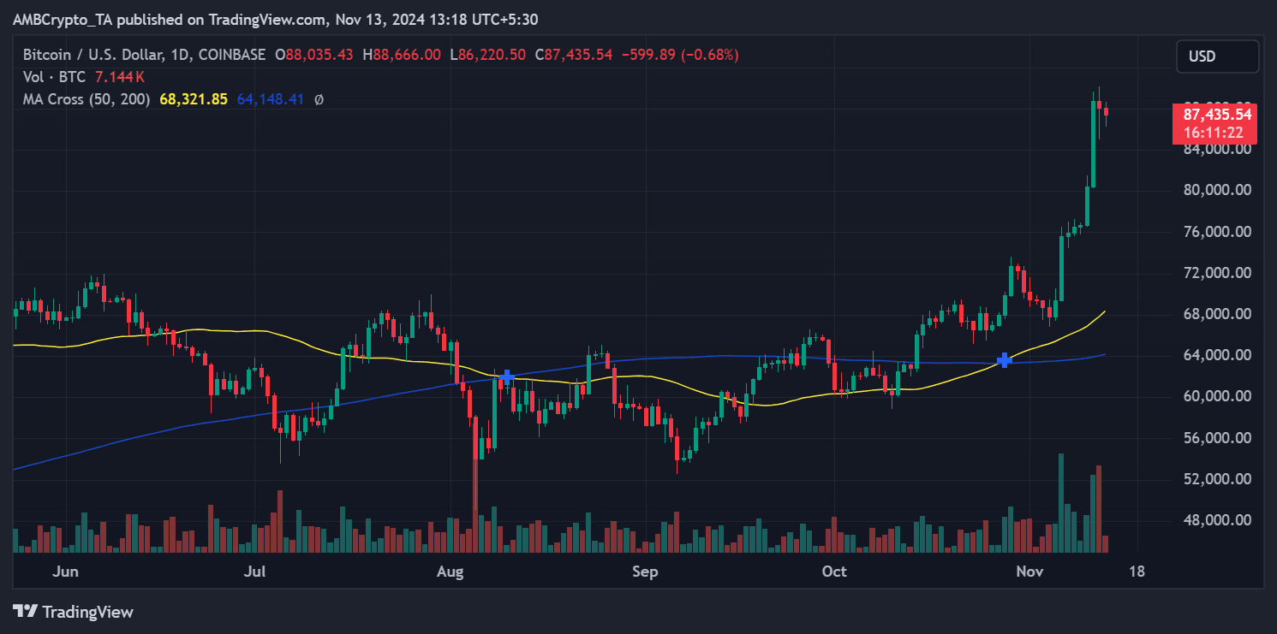Click the low value L86,220.50
1277x634 pixels.
click(x=487, y=55)
